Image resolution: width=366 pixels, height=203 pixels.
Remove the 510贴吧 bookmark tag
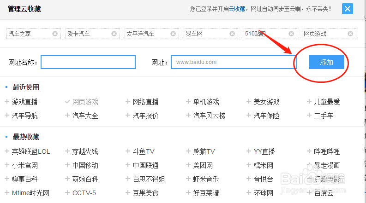coord(291,34)
